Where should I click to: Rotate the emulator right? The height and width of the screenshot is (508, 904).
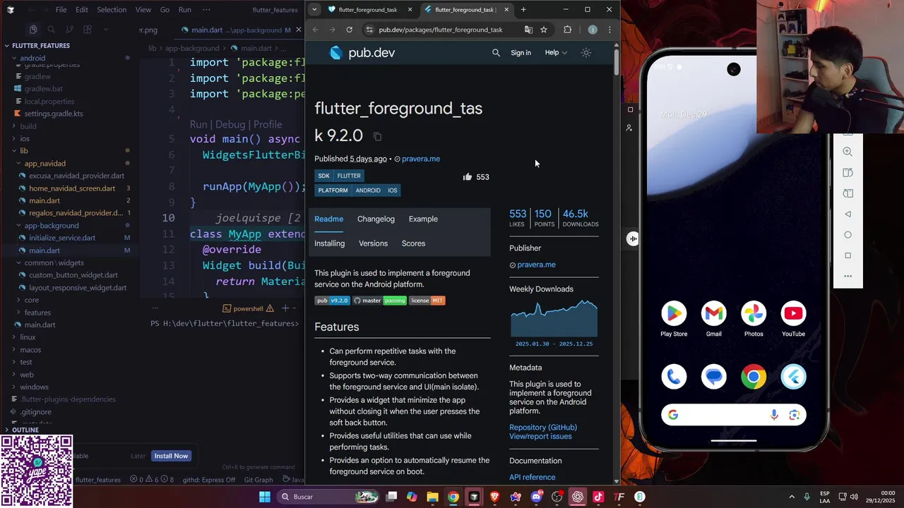click(x=847, y=193)
